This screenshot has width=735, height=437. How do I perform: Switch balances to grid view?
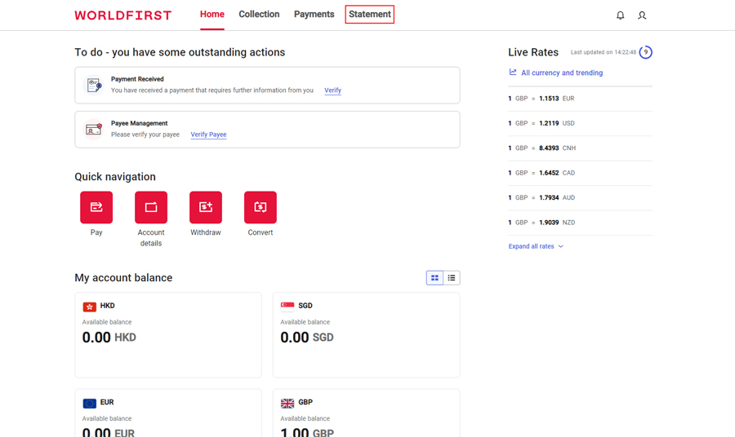434,278
